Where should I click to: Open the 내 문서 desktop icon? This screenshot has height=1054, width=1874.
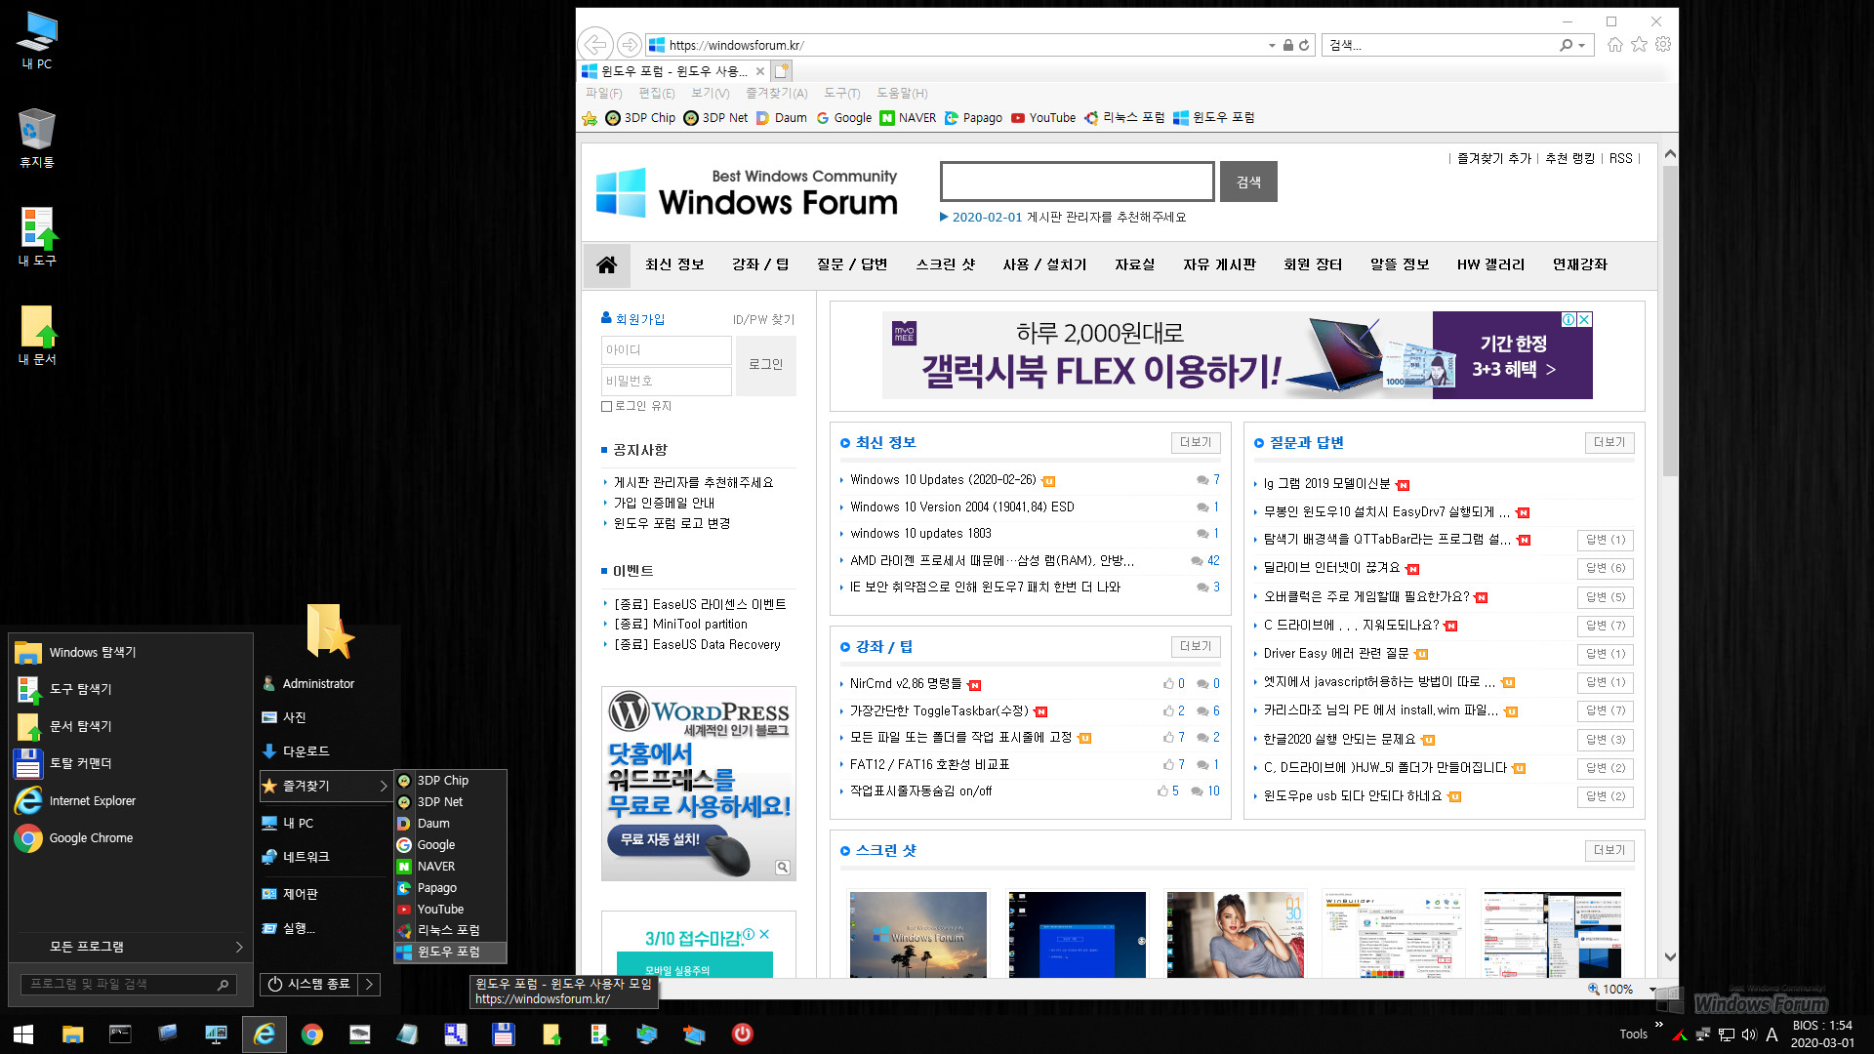[x=37, y=336]
